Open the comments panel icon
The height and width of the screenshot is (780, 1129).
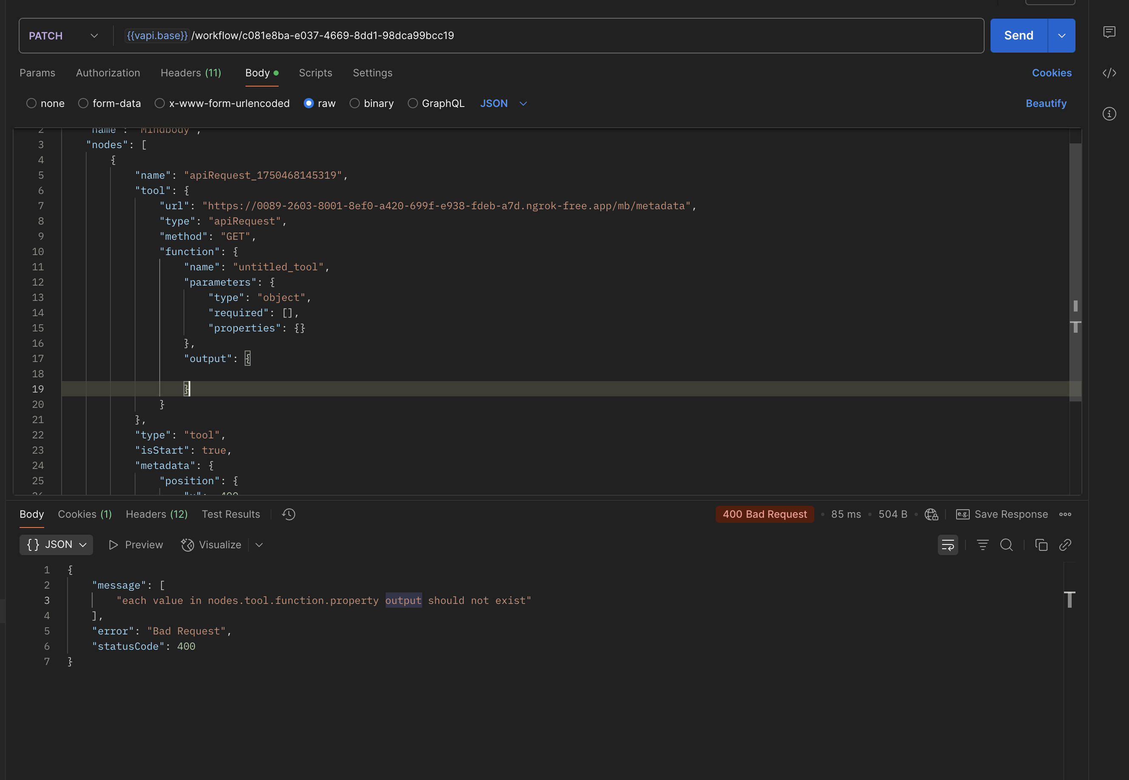tap(1109, 32)
